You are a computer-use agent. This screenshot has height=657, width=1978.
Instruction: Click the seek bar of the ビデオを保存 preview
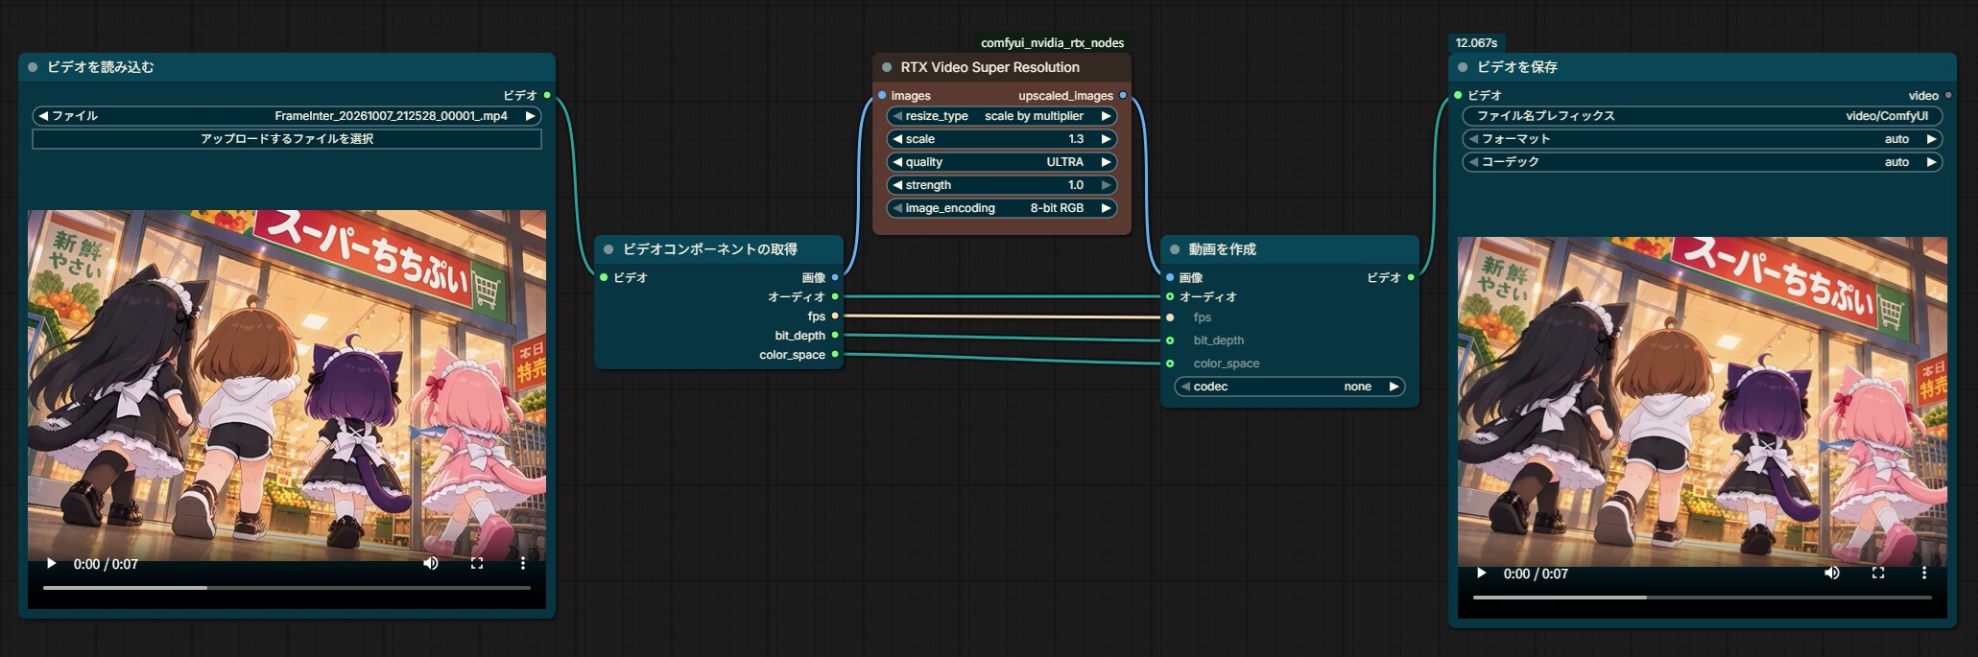1703,598
